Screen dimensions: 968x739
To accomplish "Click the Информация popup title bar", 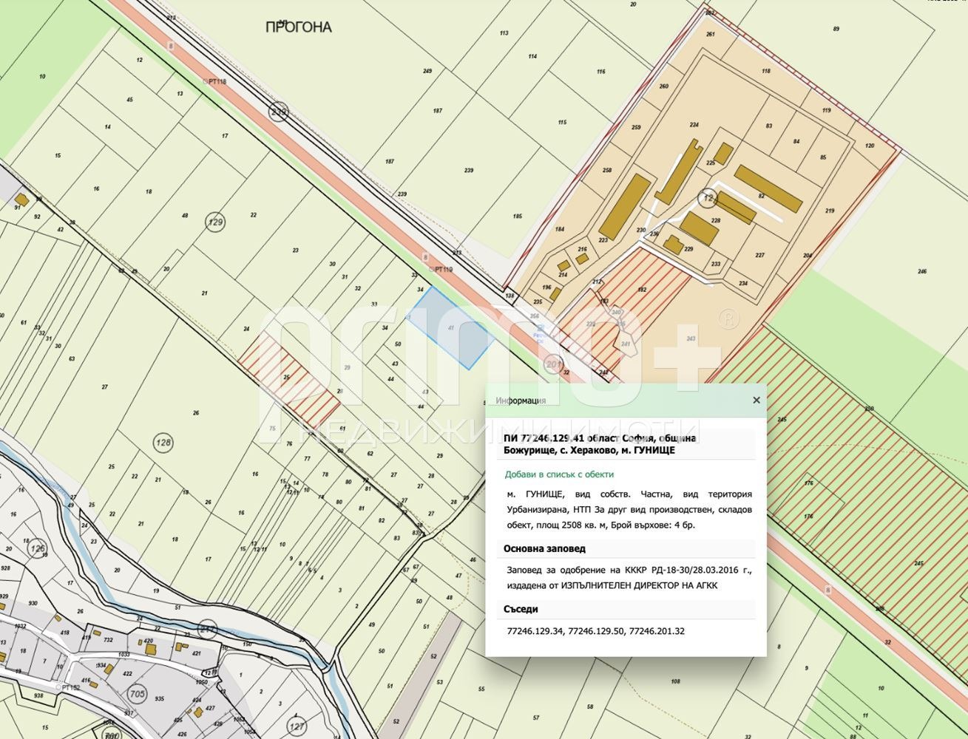I will 626,401.
